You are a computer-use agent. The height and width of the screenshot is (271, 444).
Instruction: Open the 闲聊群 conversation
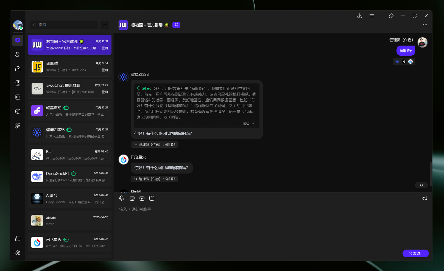tap(70, 67)
